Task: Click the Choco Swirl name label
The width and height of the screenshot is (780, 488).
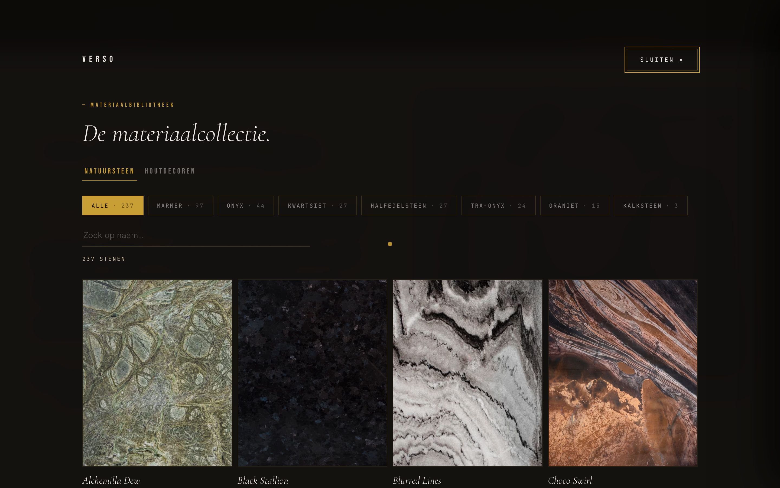Action: (x=570, y=481)
